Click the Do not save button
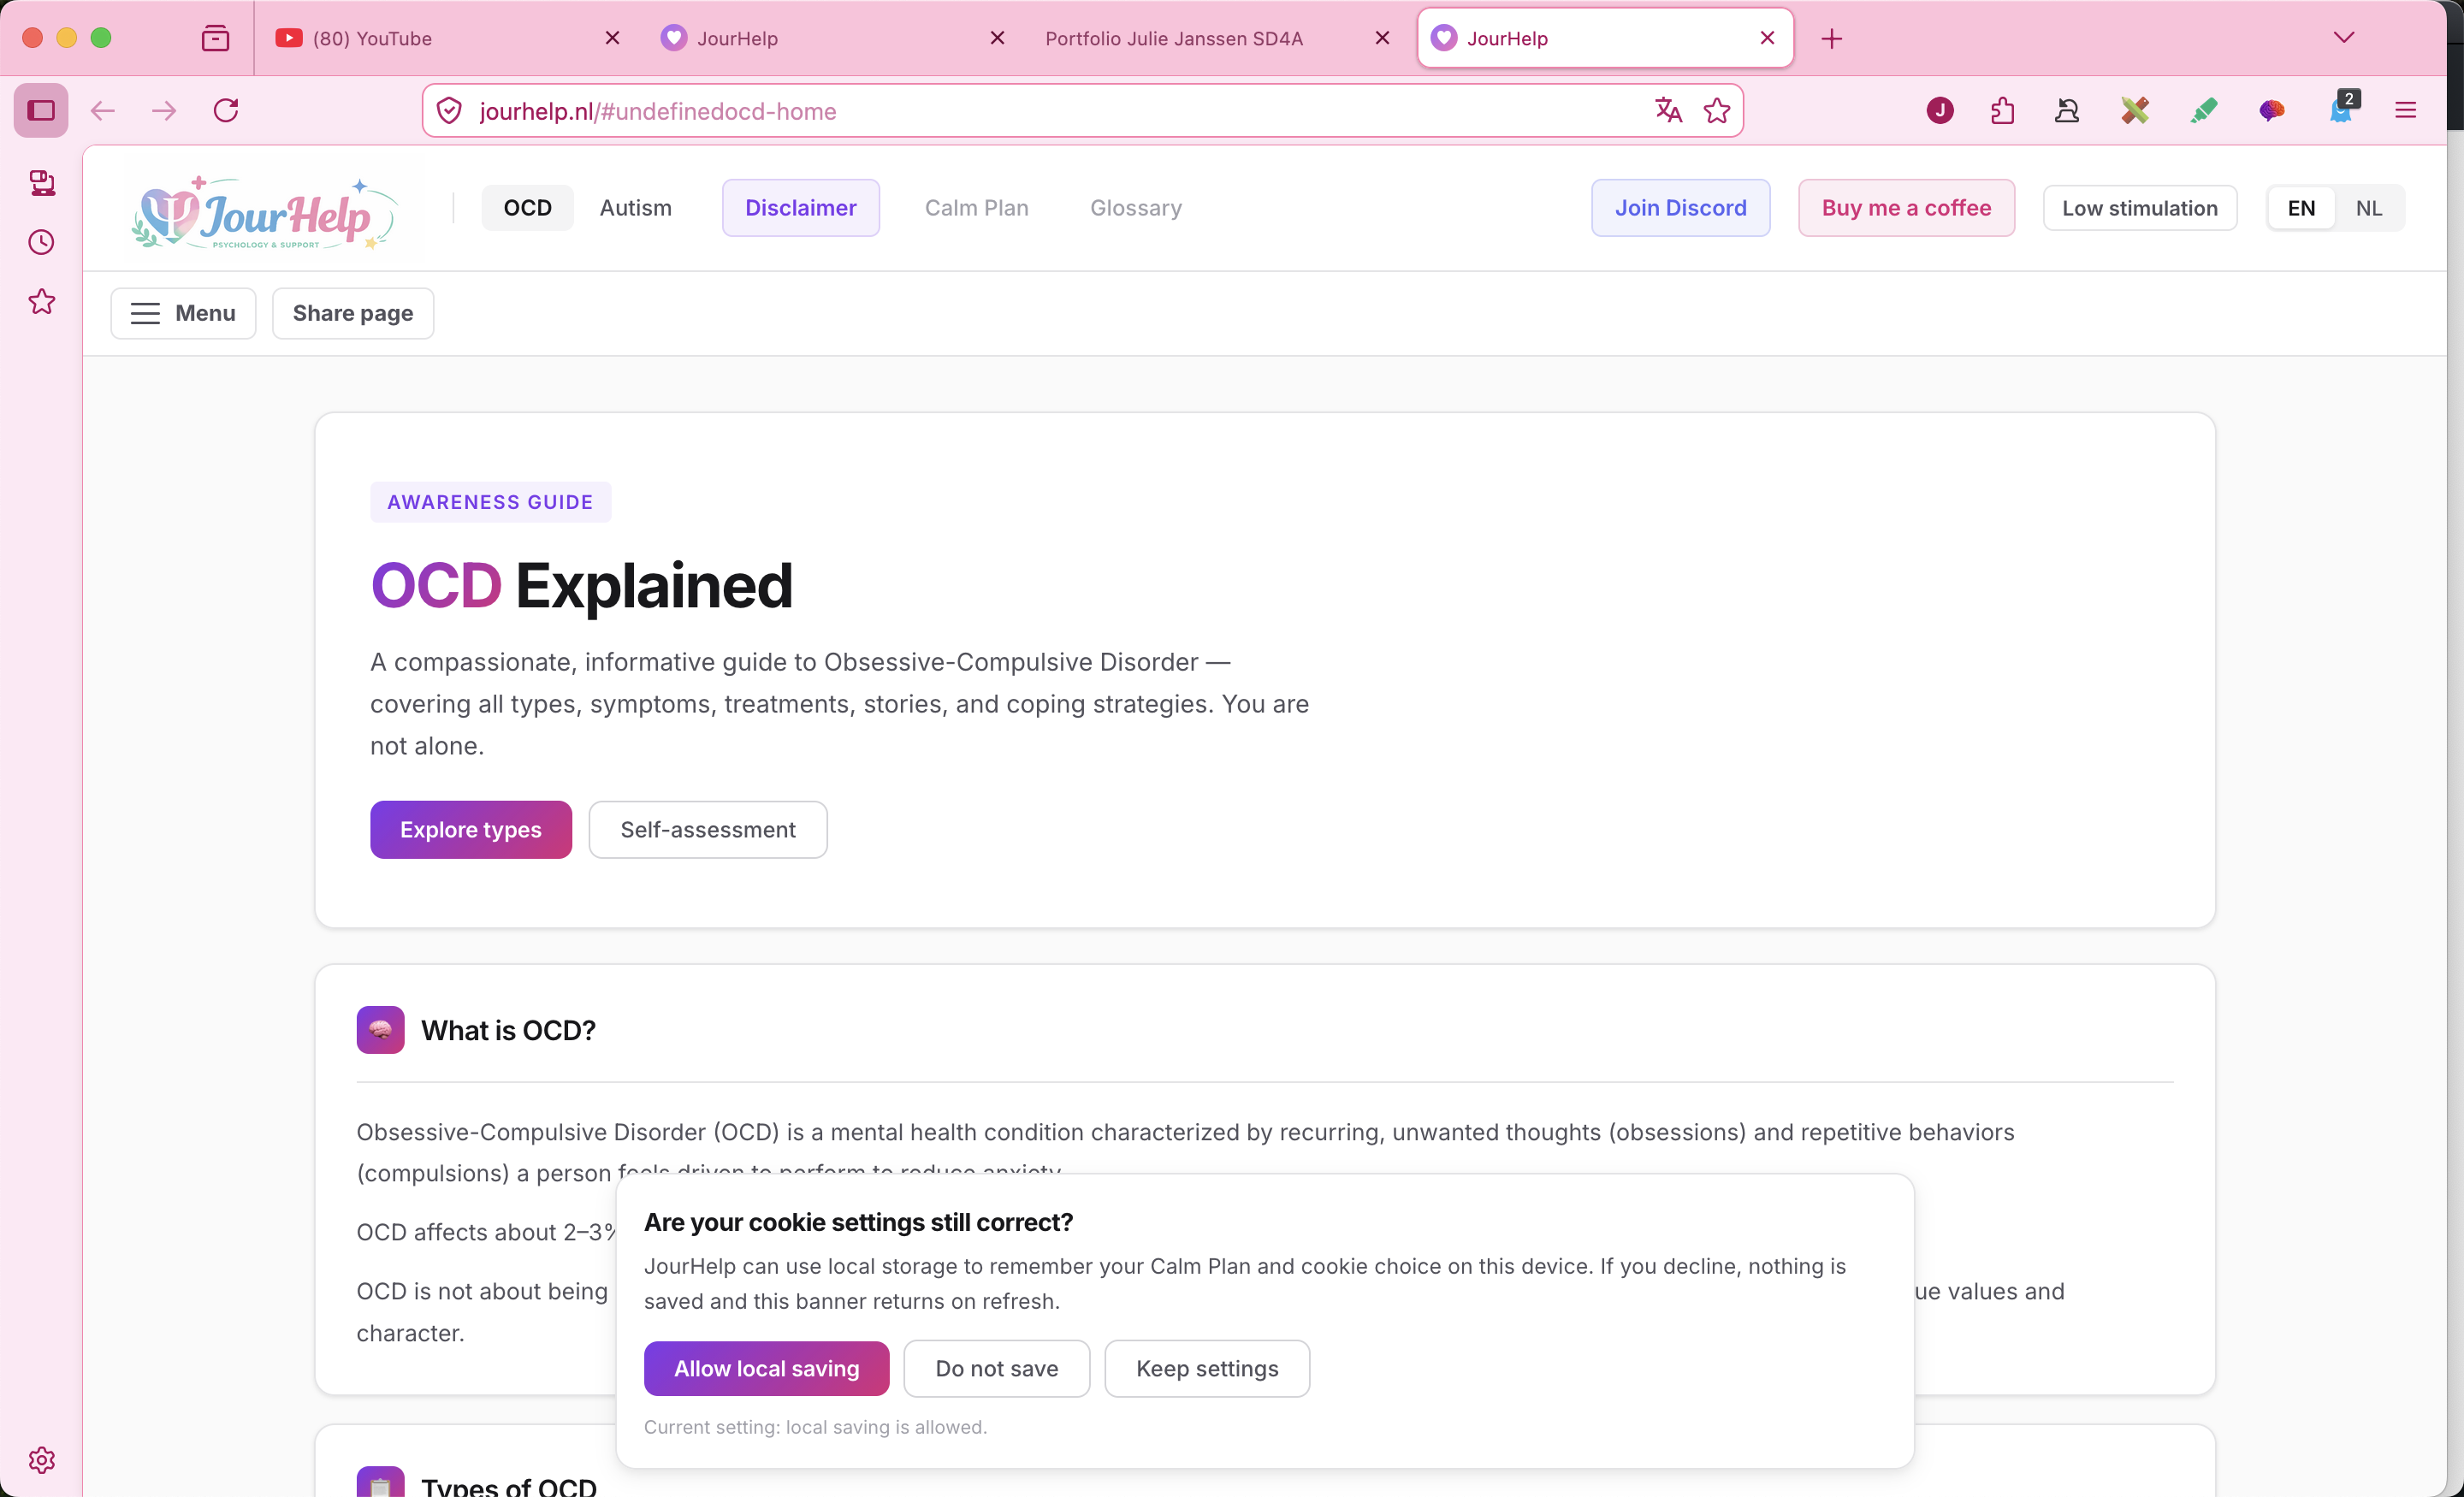This screenshot has width=2464, height=1497. coord(997,1368)
